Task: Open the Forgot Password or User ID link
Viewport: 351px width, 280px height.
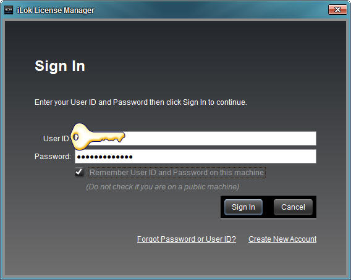Action: tap(187, 239)
